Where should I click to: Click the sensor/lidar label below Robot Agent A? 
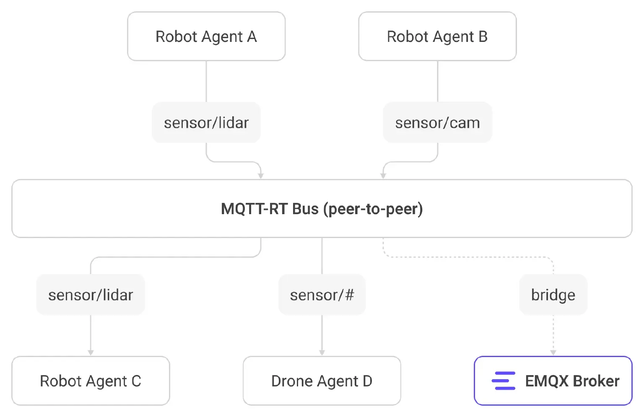click(x=206, y=123)
